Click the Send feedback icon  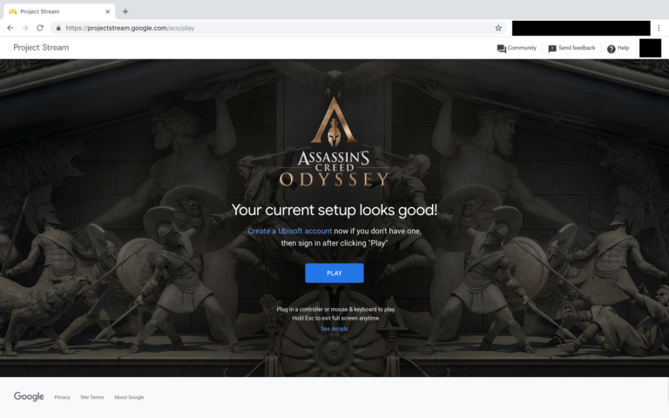click(552, 49)
